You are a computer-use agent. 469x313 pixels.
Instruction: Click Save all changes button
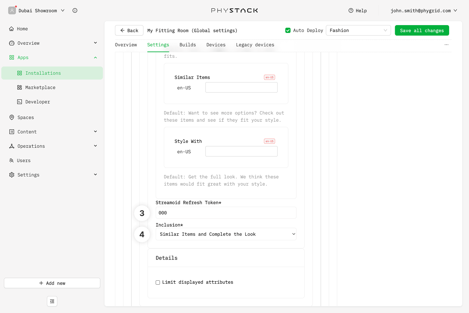point(422,30)
